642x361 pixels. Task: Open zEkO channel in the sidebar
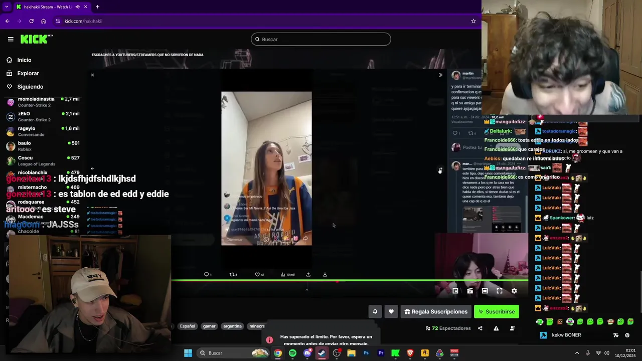pos(43,116)
